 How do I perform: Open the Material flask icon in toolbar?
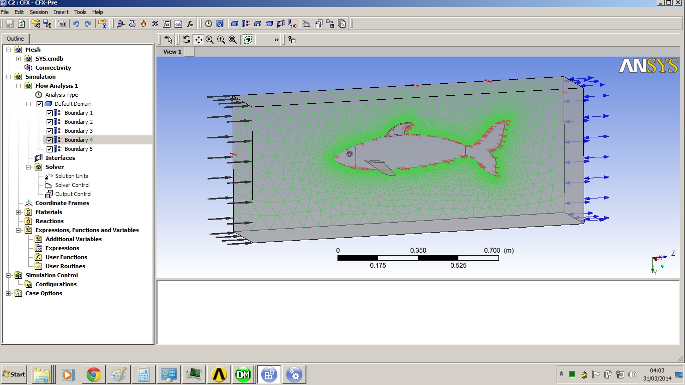point(132,24)
